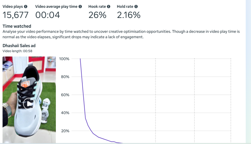Click the shoe video thumbnail's top area

(29, 65)
